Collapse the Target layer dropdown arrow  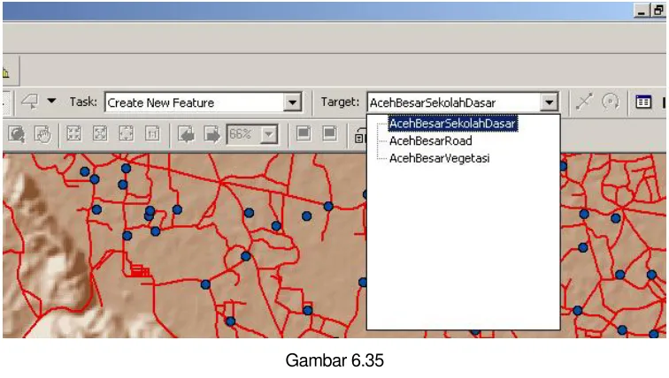pyautogui.click(x=550, y=102)
